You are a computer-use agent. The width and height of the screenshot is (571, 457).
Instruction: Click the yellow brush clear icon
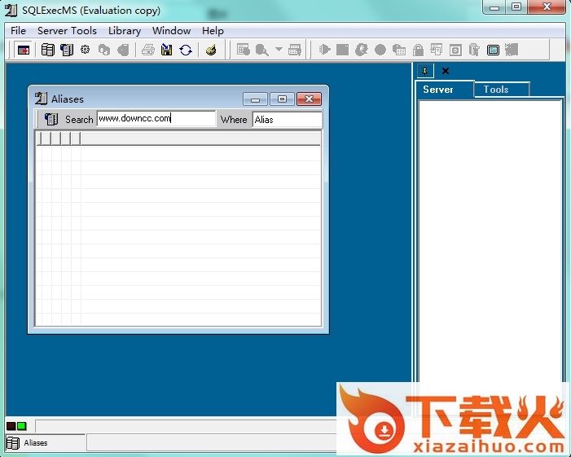(x=211, y=50)
